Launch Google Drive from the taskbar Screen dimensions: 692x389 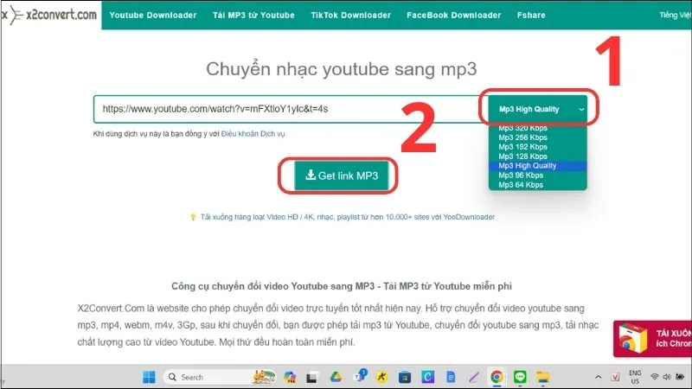pyautogui.click(x=336, y=377)
